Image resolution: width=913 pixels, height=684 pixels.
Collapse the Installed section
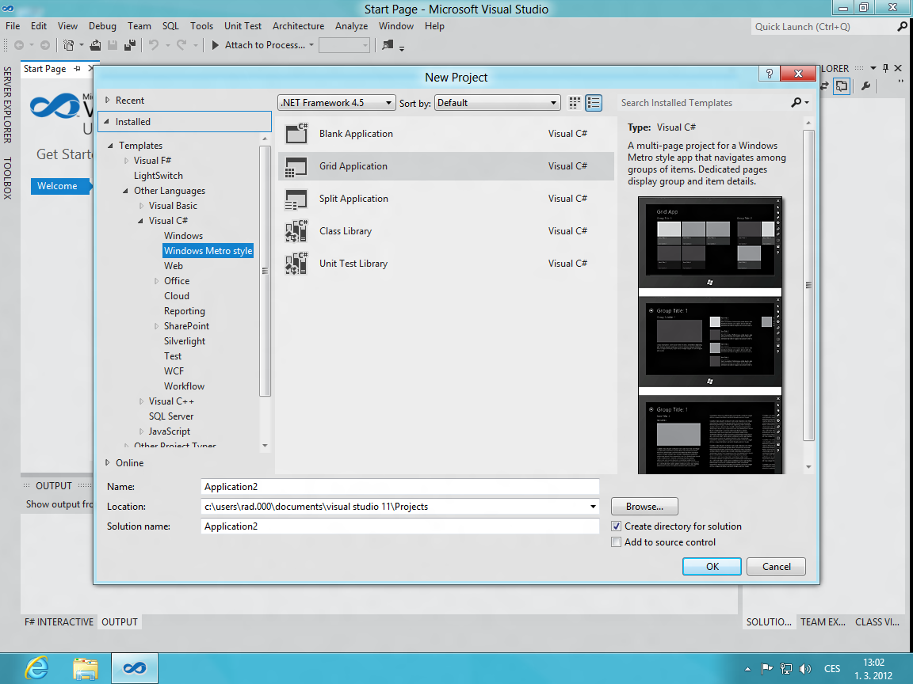[x=106, y=122]
